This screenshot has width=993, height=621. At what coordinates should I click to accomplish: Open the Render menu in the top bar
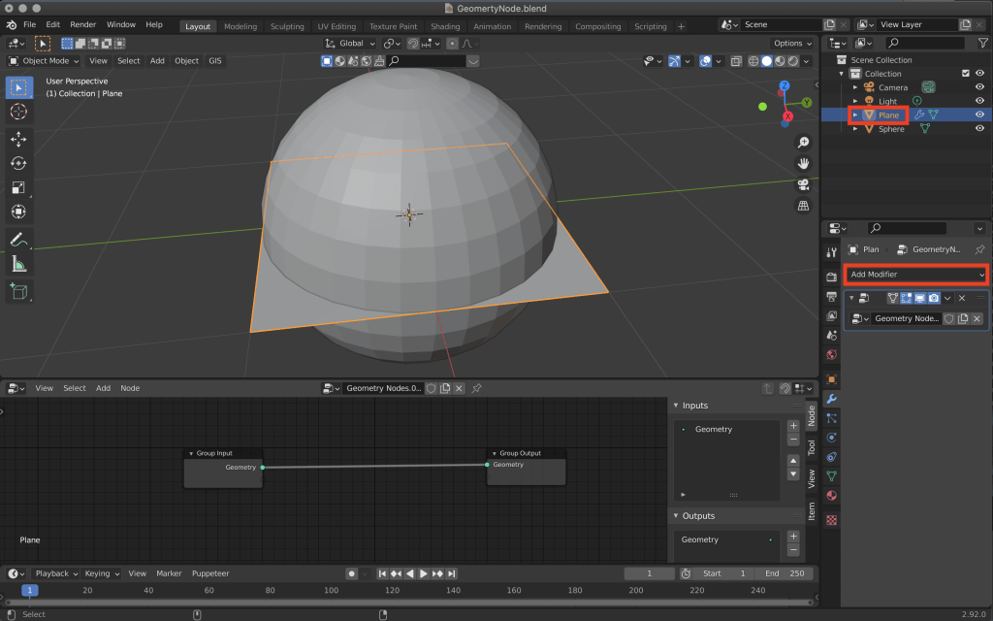[82, 23]
